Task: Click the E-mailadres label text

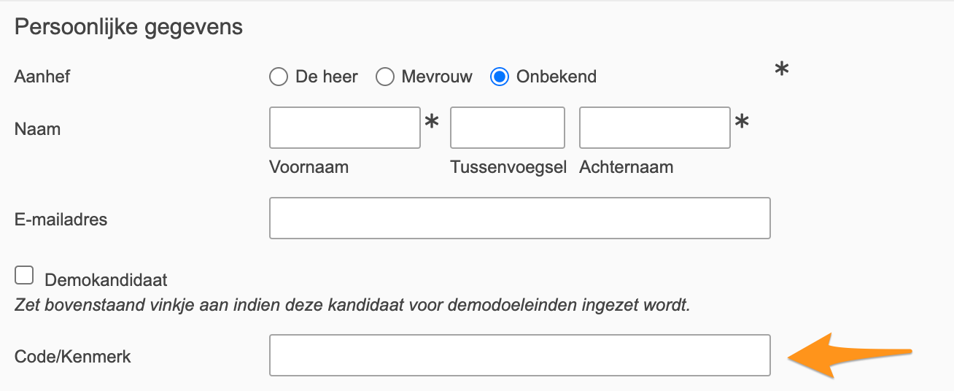Action: [61, 219]
